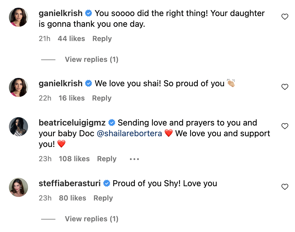
Task: Reply to steffiaberasturi's comment
Action: (103, 198)
